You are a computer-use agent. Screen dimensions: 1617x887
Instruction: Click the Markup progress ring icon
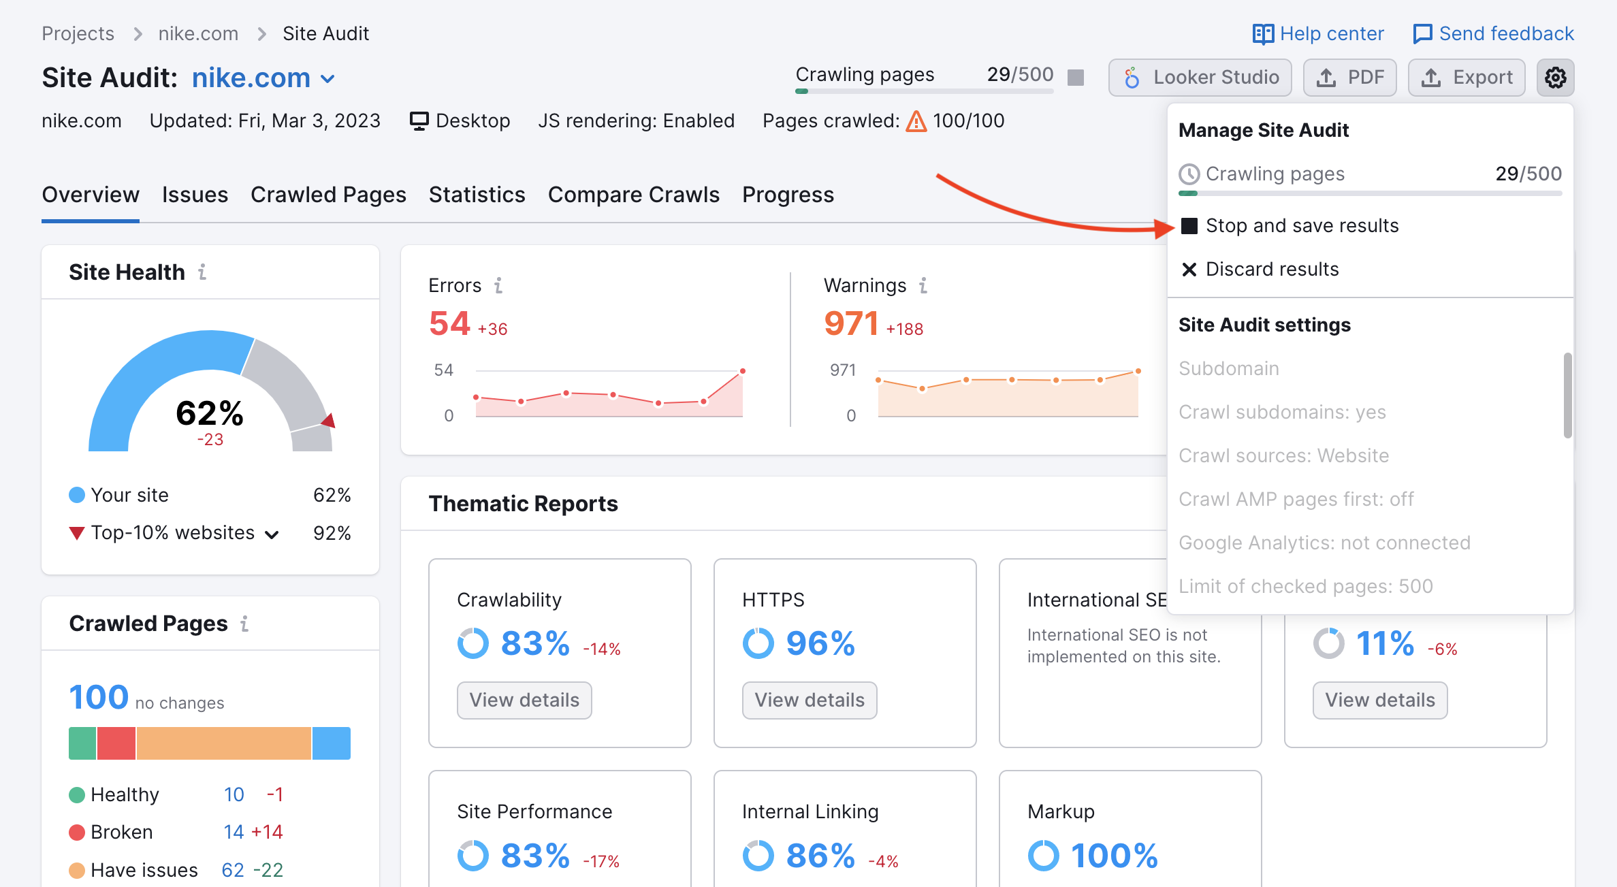point(1043,856)
